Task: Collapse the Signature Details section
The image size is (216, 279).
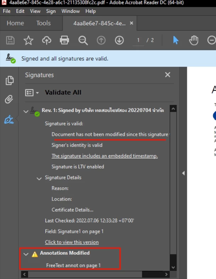Action: (39, 178)
